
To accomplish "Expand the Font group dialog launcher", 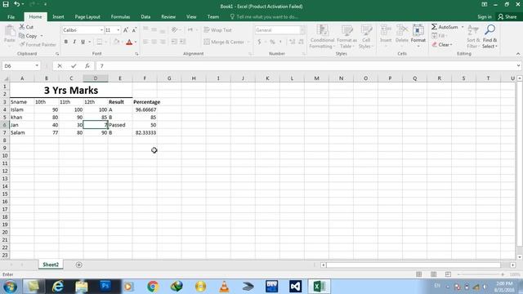I will tap(136, 54).
